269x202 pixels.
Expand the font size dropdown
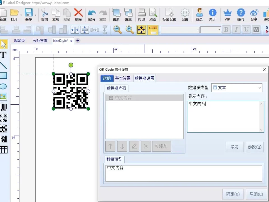click(219, 30)
